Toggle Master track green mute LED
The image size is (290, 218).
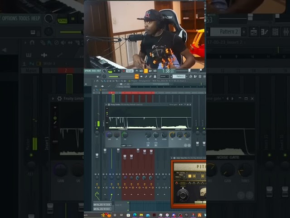pos(97,128)
